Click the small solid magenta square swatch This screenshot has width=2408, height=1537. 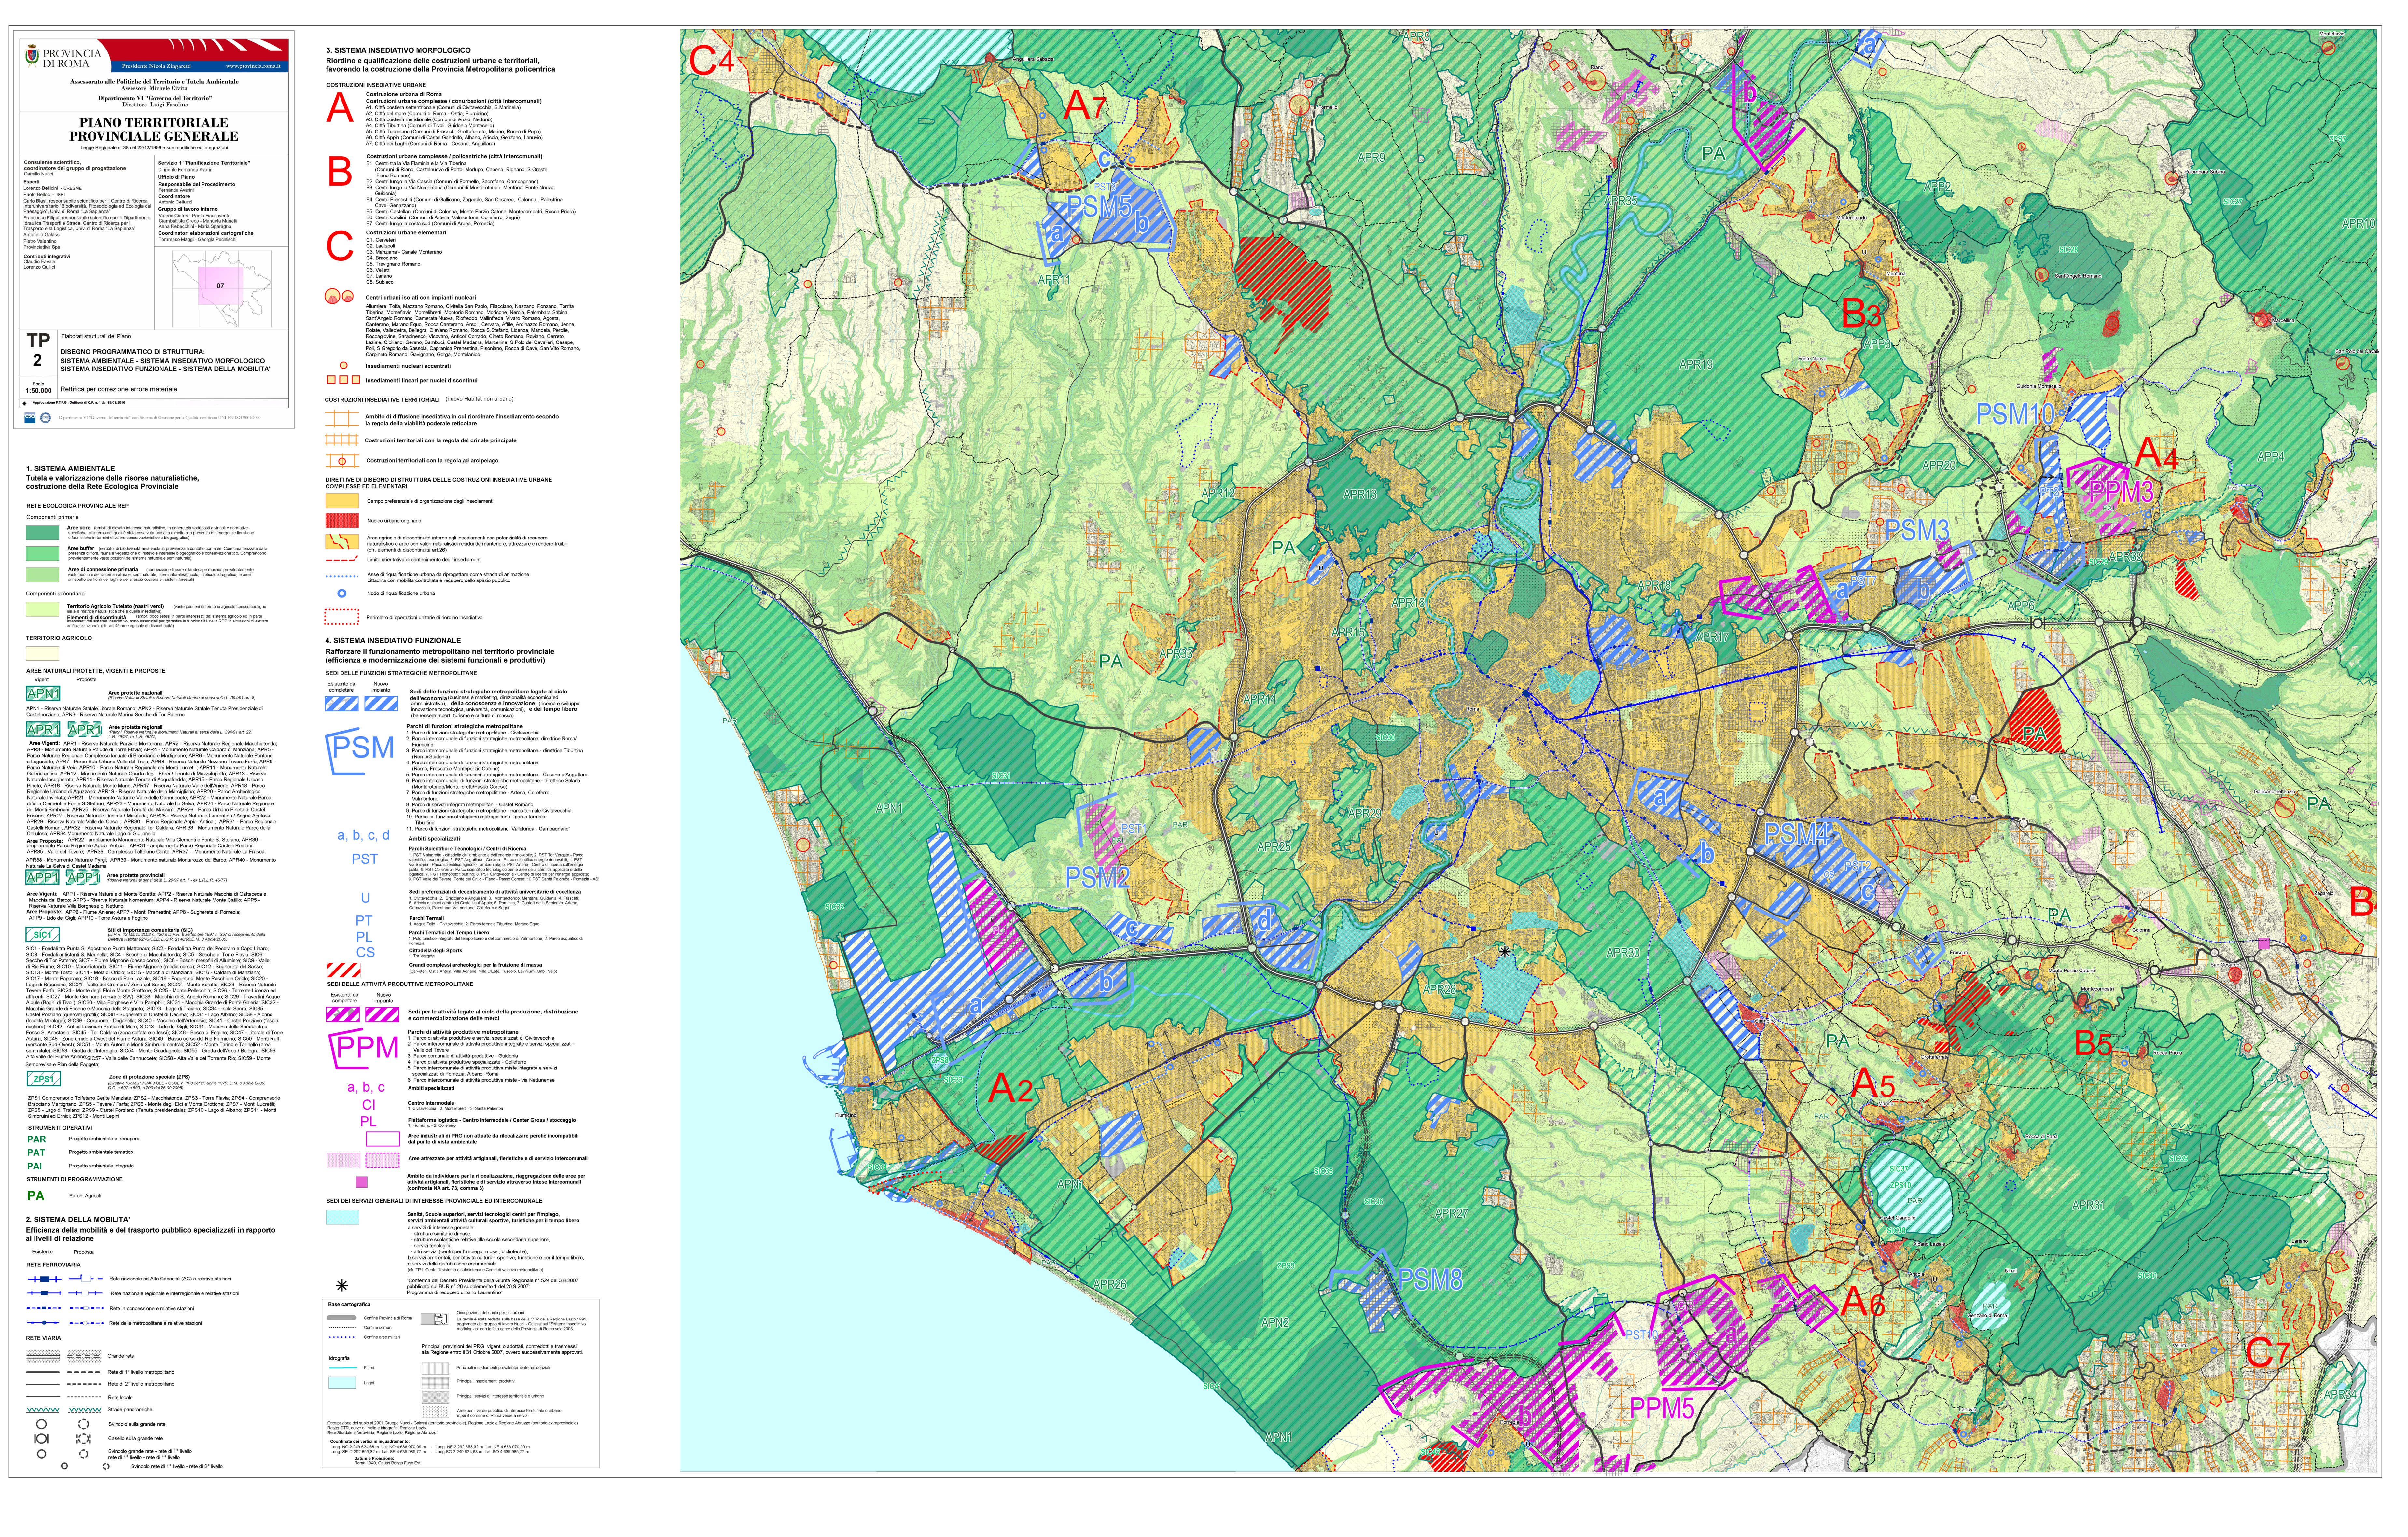pos(362,1182)
